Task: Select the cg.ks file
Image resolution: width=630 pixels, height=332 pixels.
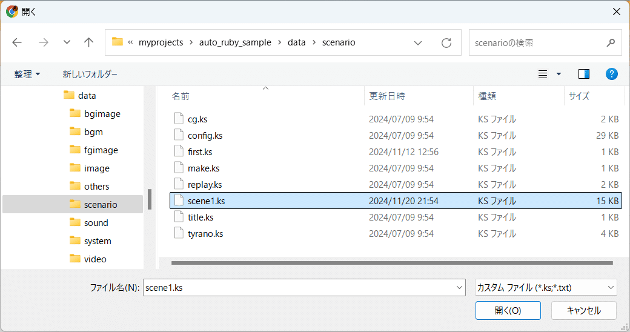Action: pyautogui.click(x=396, y=119)
